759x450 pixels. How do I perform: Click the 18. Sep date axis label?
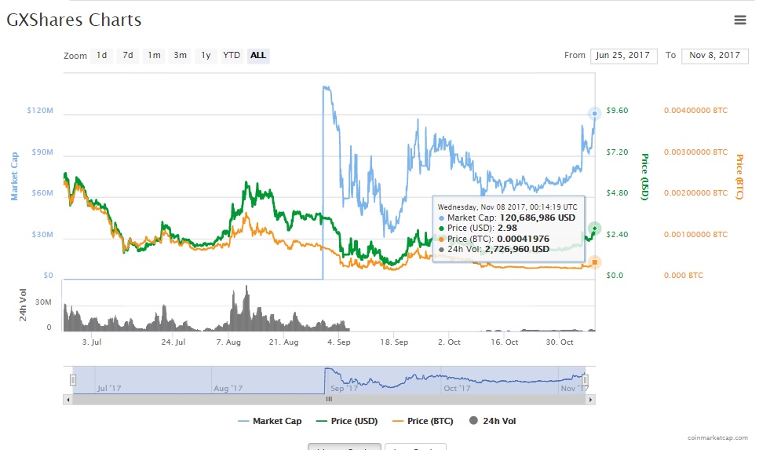click(x=394, y=342)
